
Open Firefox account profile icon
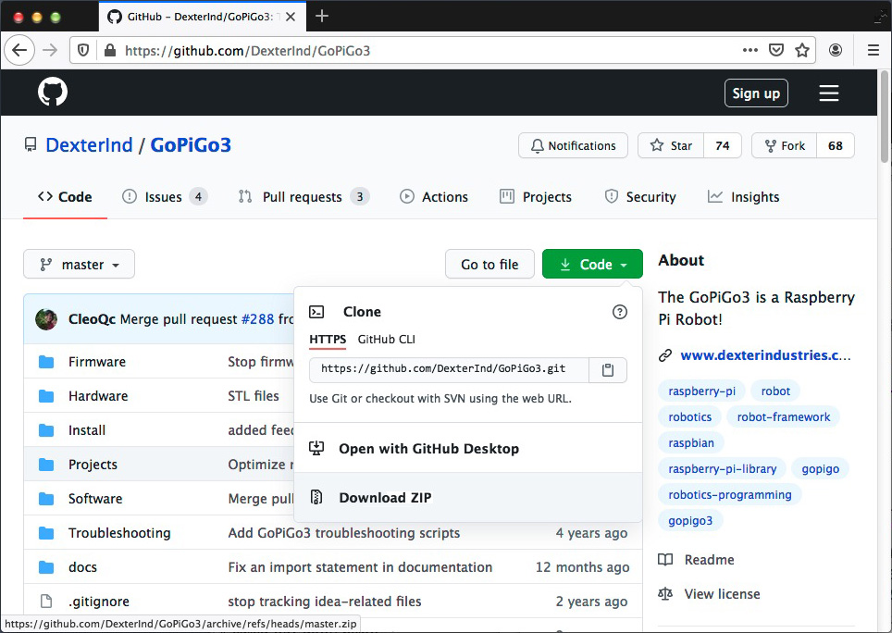[836, 50]
